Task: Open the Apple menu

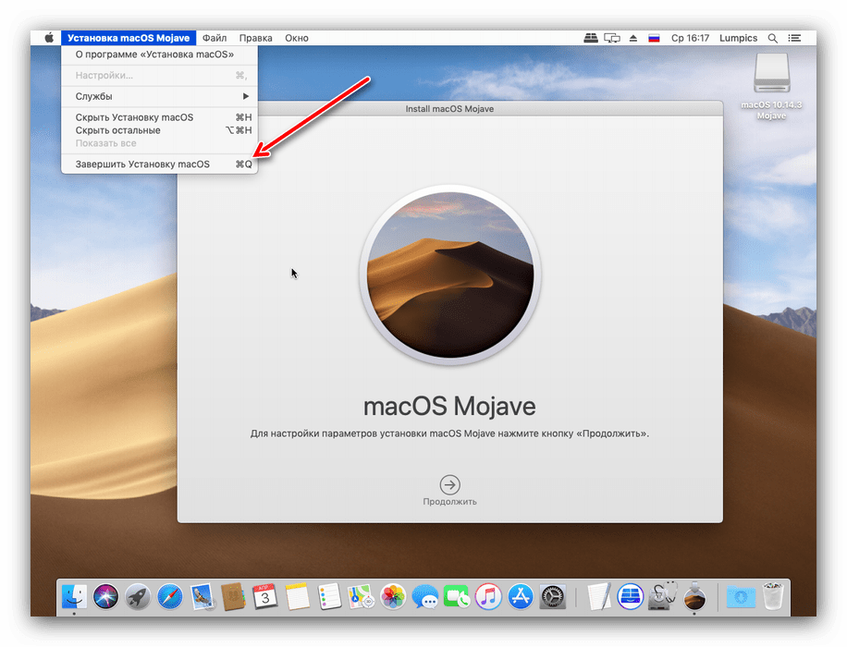Action: [49, 38]
